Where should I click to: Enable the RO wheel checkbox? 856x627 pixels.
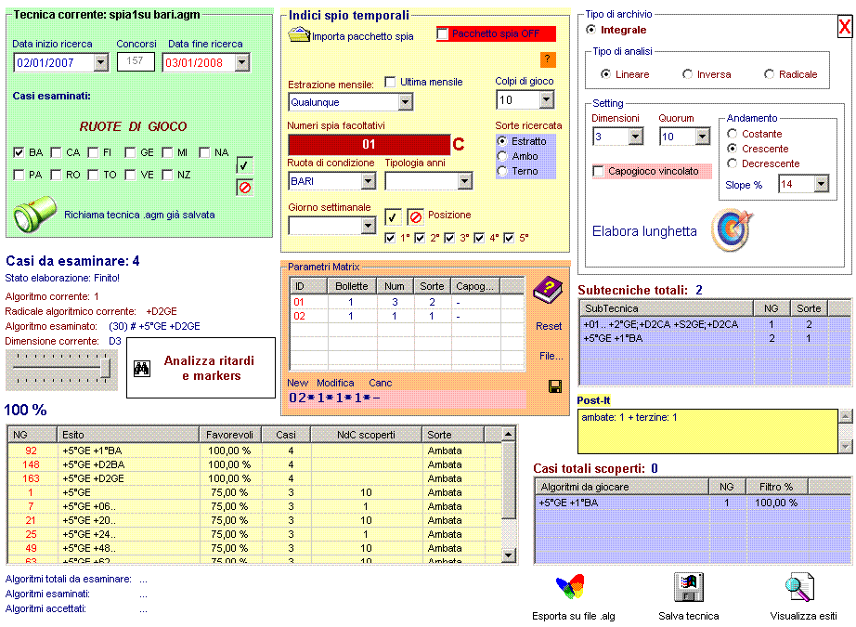coord(56,175)
